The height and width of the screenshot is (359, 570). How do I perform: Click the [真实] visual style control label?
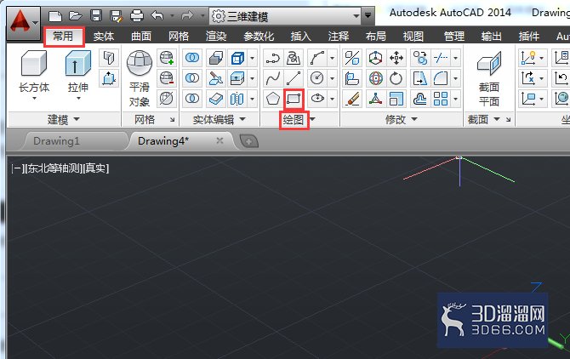point(95,168)
